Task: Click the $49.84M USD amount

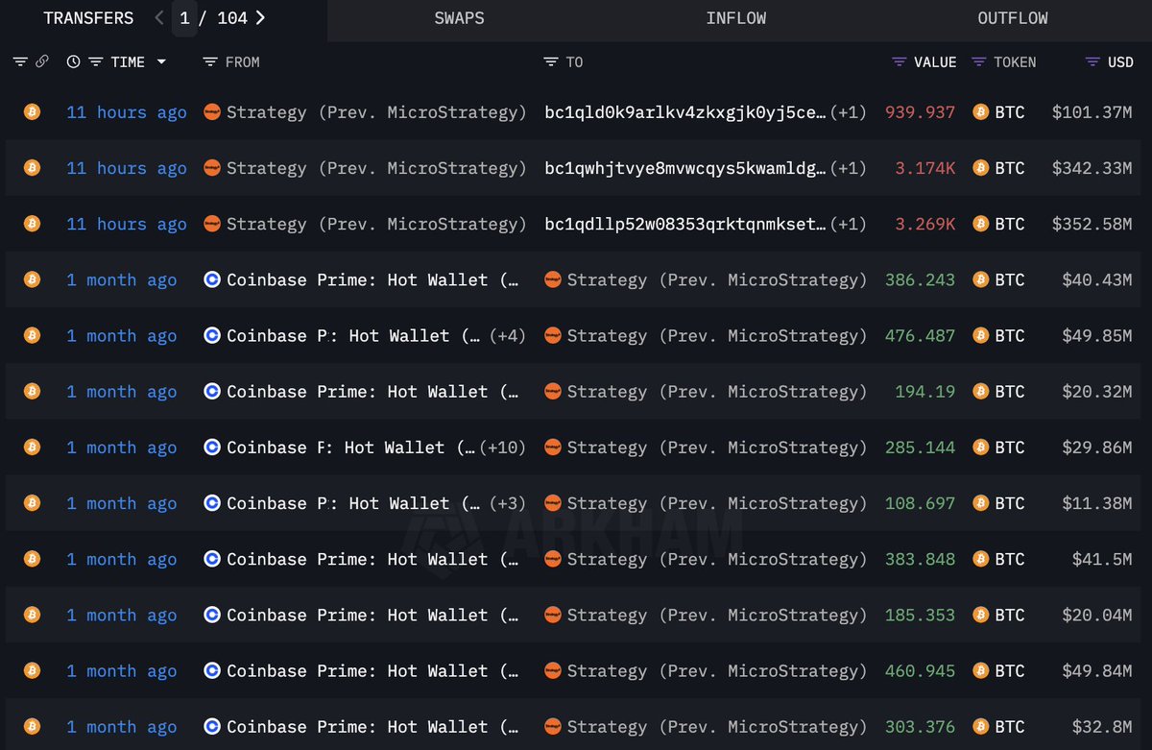Action: click(x=1097, y=671)
